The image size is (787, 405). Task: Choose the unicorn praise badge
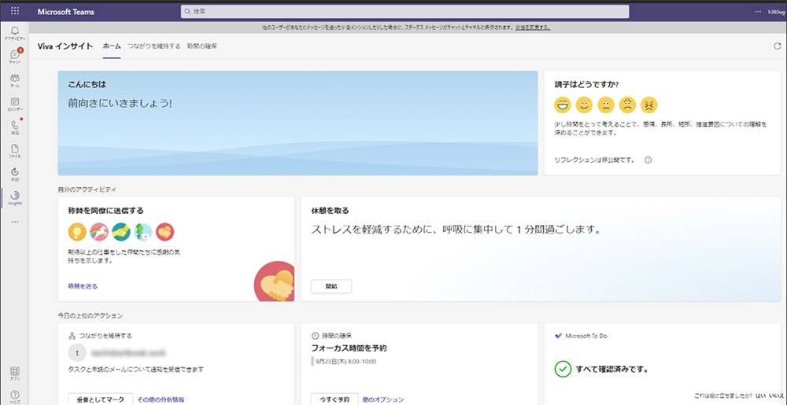point(99,231)
